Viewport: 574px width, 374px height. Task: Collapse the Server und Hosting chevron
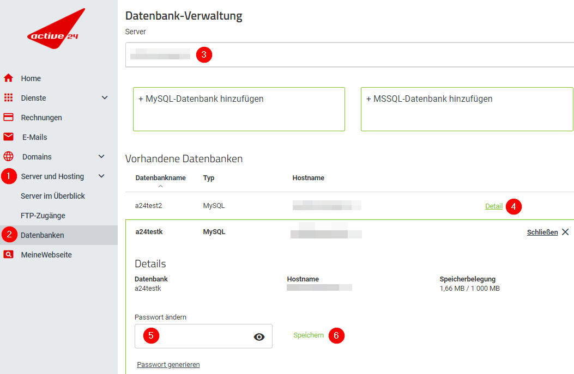point(101,176)
